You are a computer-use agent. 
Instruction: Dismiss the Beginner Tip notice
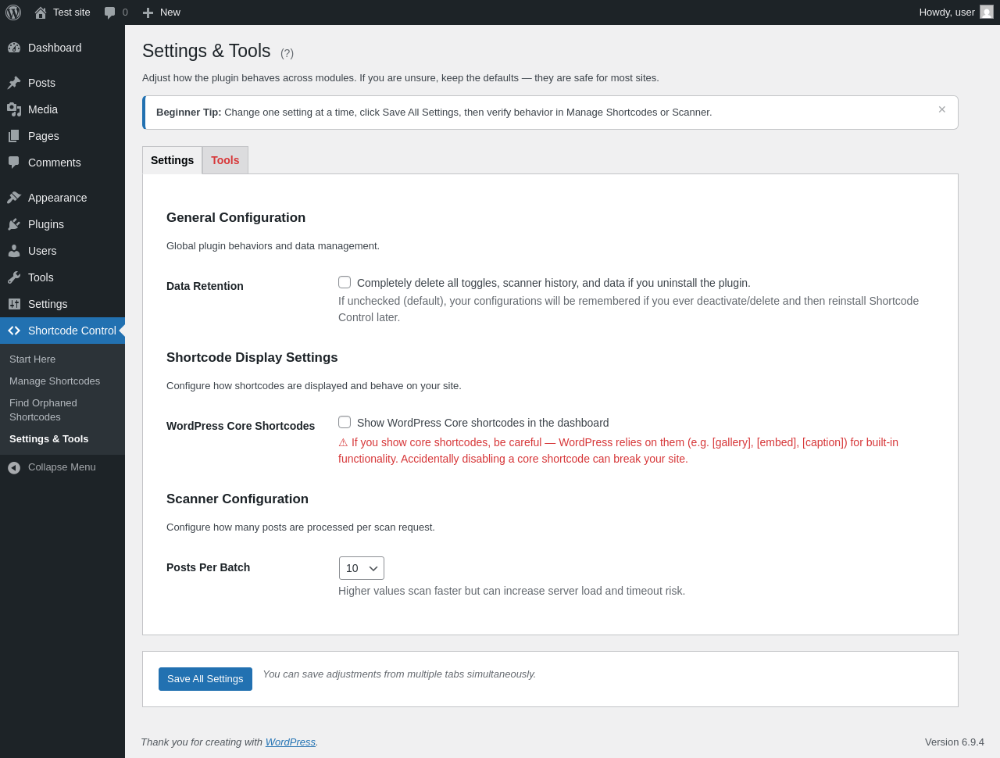click(x=942, y=109)
